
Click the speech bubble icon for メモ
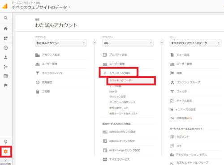coord(172,146)
